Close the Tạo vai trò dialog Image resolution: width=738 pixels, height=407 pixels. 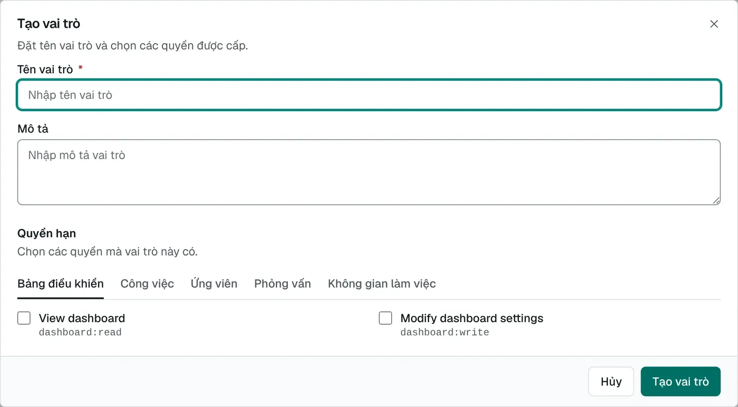tap(714, 24)
